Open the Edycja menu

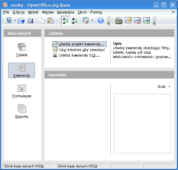[19, 12]
